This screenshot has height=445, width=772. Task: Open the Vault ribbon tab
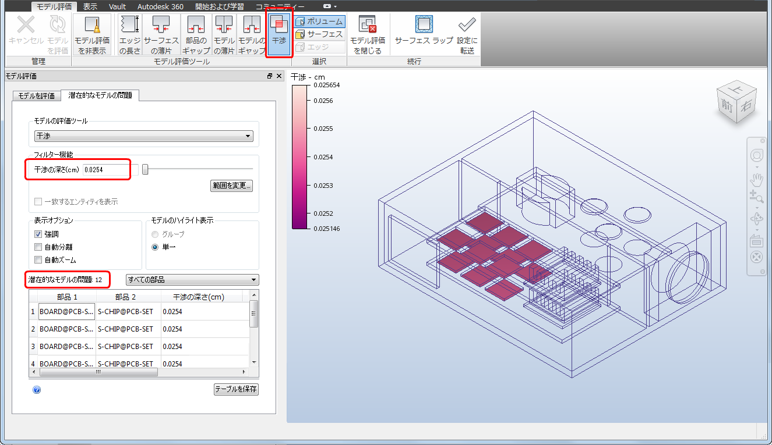point(118,6)
